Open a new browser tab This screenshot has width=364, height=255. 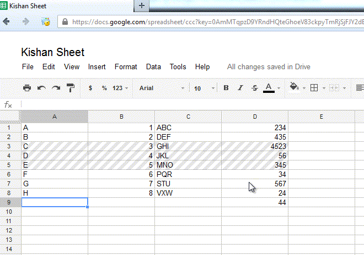pyautogui.click(x=142, y=5)
